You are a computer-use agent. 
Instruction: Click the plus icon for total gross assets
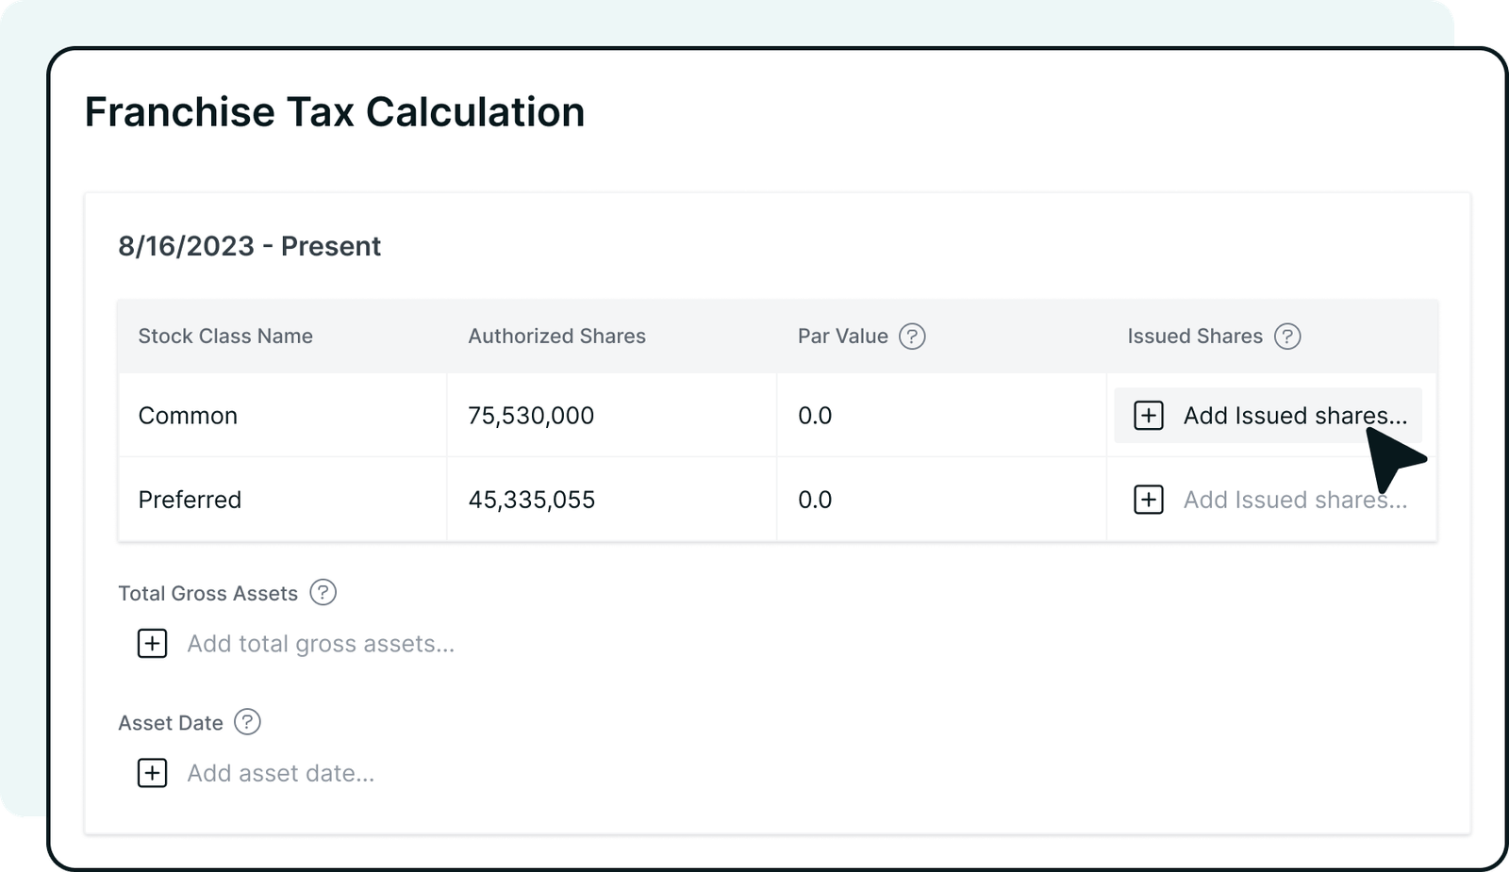153,644
